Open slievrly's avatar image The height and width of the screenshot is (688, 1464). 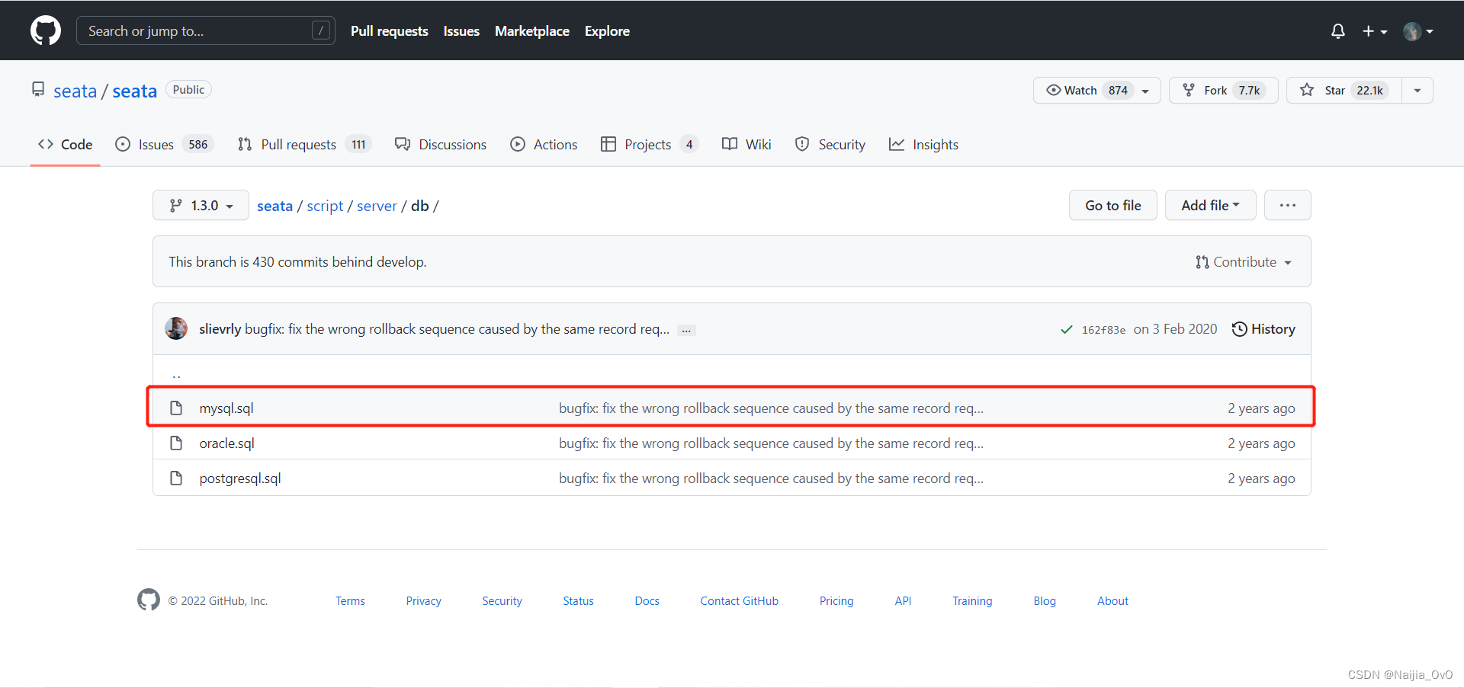pyautogui.click(x=176, y=328)
